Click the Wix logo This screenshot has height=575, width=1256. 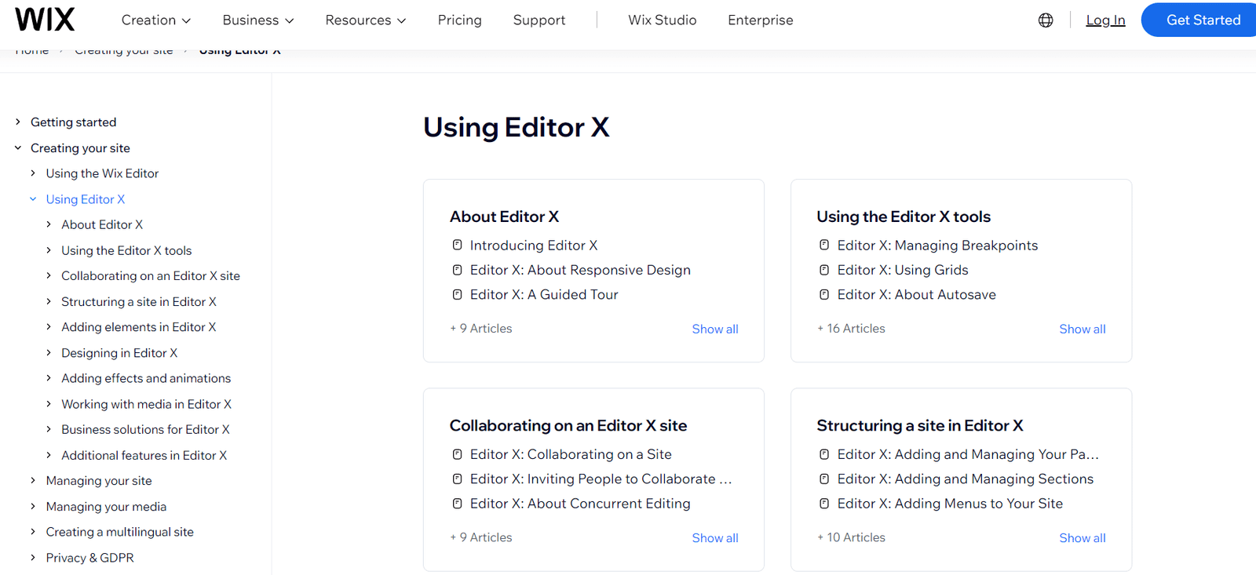[45, 20]
